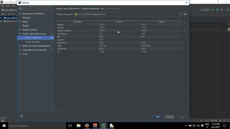
Task: Click the project-level icon beside Languages & Frameworks
Action: tap(52, 50)
